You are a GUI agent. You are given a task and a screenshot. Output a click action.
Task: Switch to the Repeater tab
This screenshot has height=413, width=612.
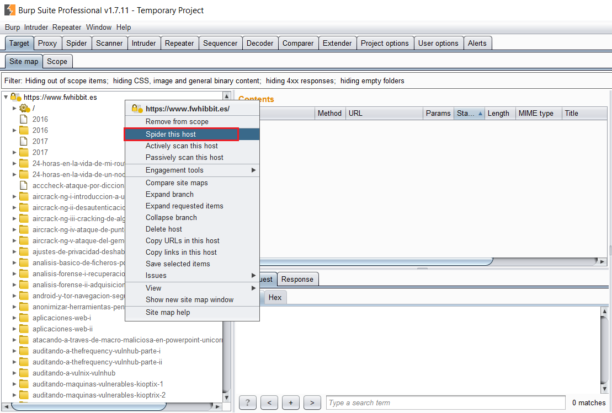[x=179, y=43]
